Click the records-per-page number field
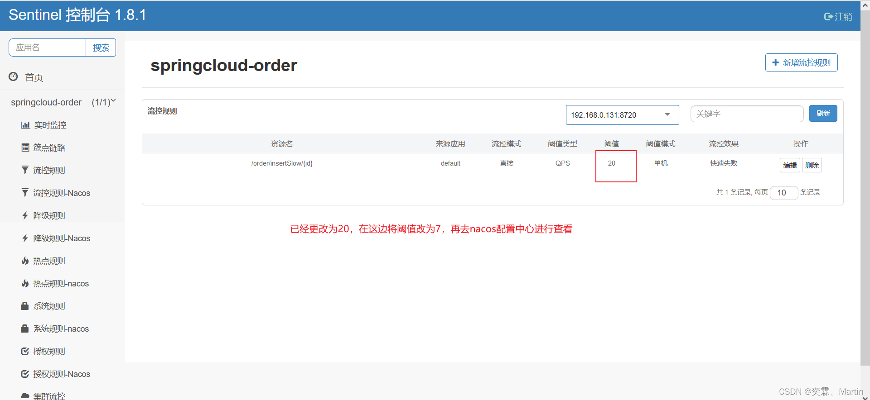The image size is (870, 400). point(783,193)
